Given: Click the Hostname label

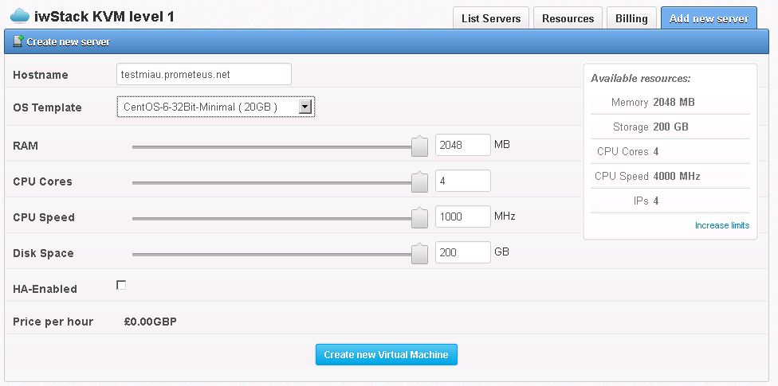Looking at the screenshot, I should (x=41, y=76).
